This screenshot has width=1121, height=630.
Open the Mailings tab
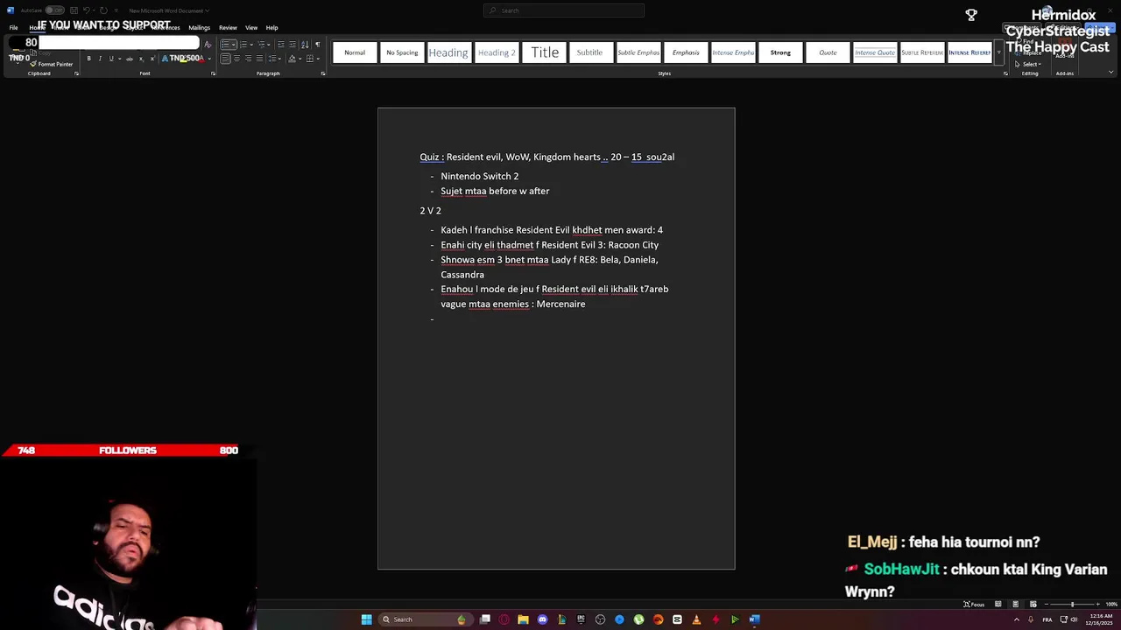tap(199, 27)
